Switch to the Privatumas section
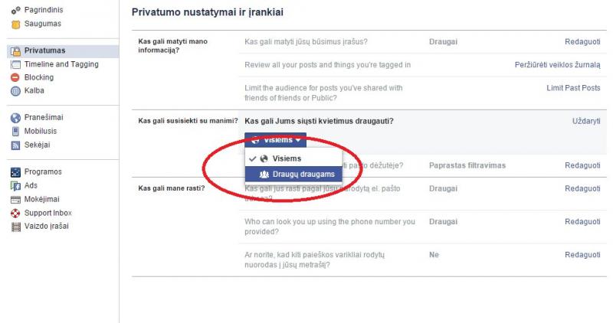Image resolution: width=613 pixels, height=323 pixels. click(44, 51)
